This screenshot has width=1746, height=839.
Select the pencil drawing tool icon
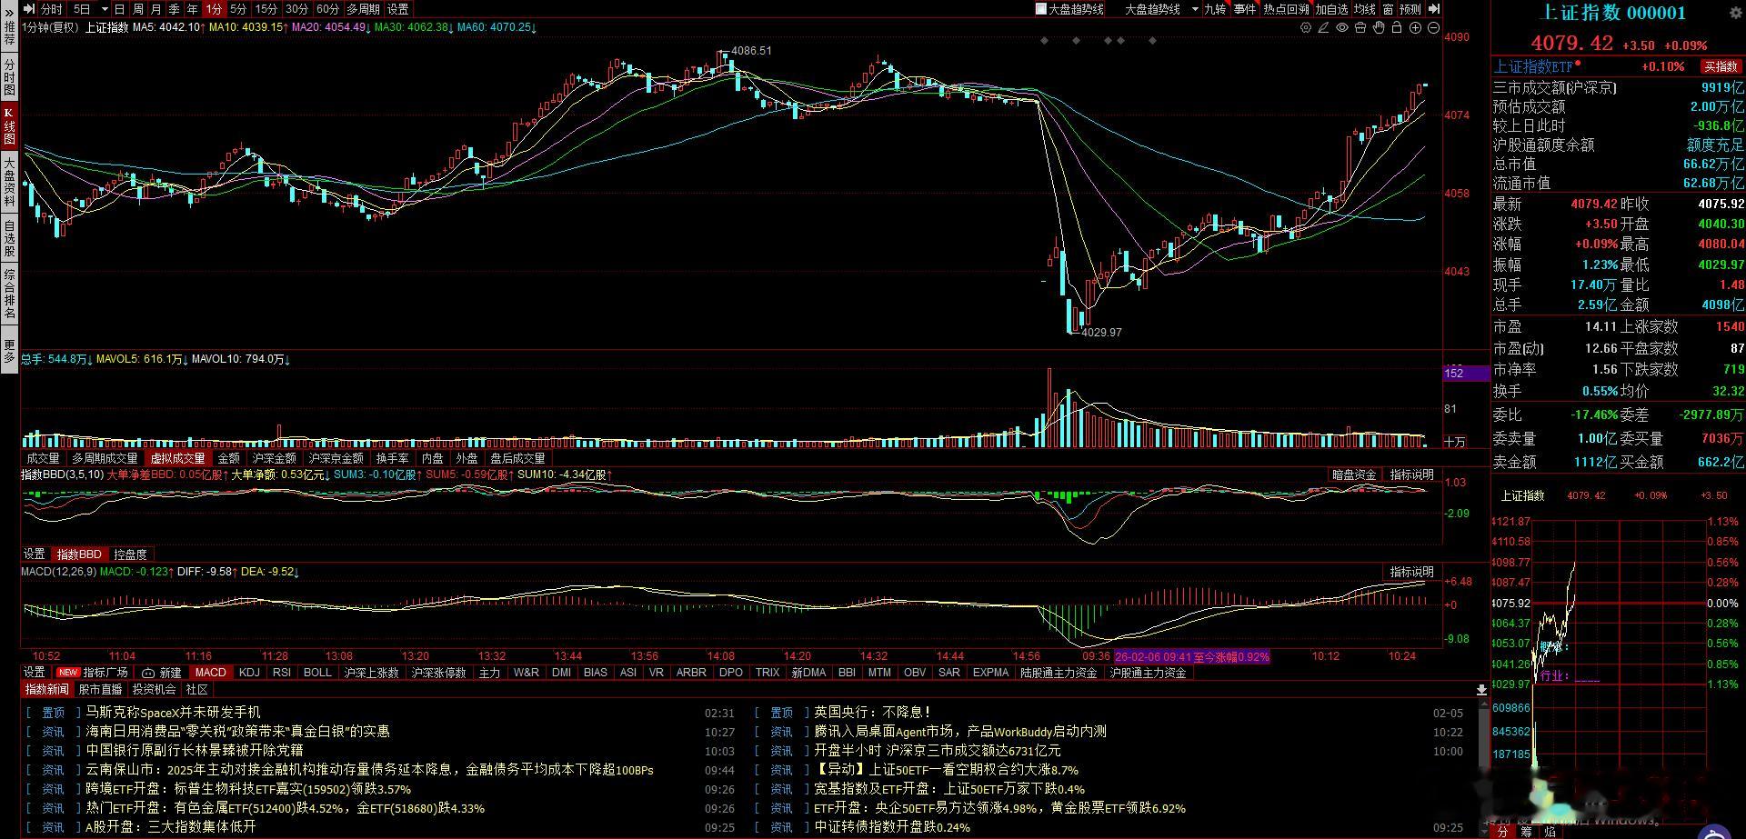(x=1324, y=28)
